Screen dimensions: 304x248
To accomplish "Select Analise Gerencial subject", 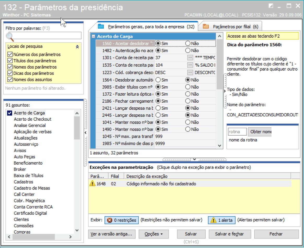I will [x=30, y=125].
